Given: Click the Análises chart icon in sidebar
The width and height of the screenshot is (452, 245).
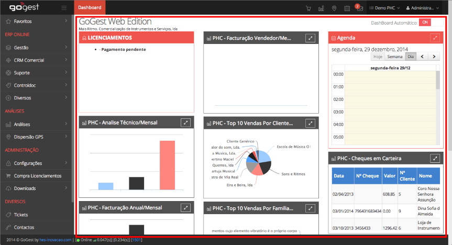Looking at the screenshot, I should 8,125.
